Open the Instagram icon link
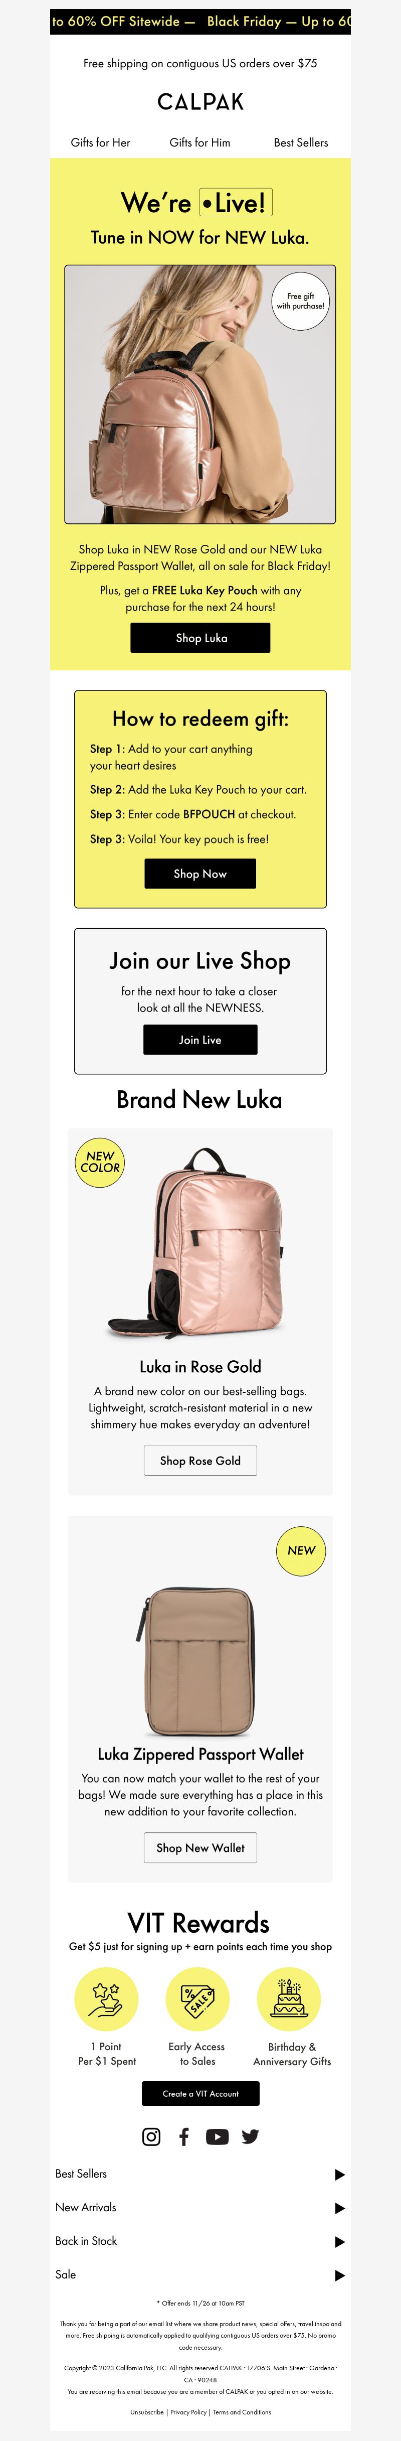The height and width of the screenshot is (2441, 401). [151, 2136]
